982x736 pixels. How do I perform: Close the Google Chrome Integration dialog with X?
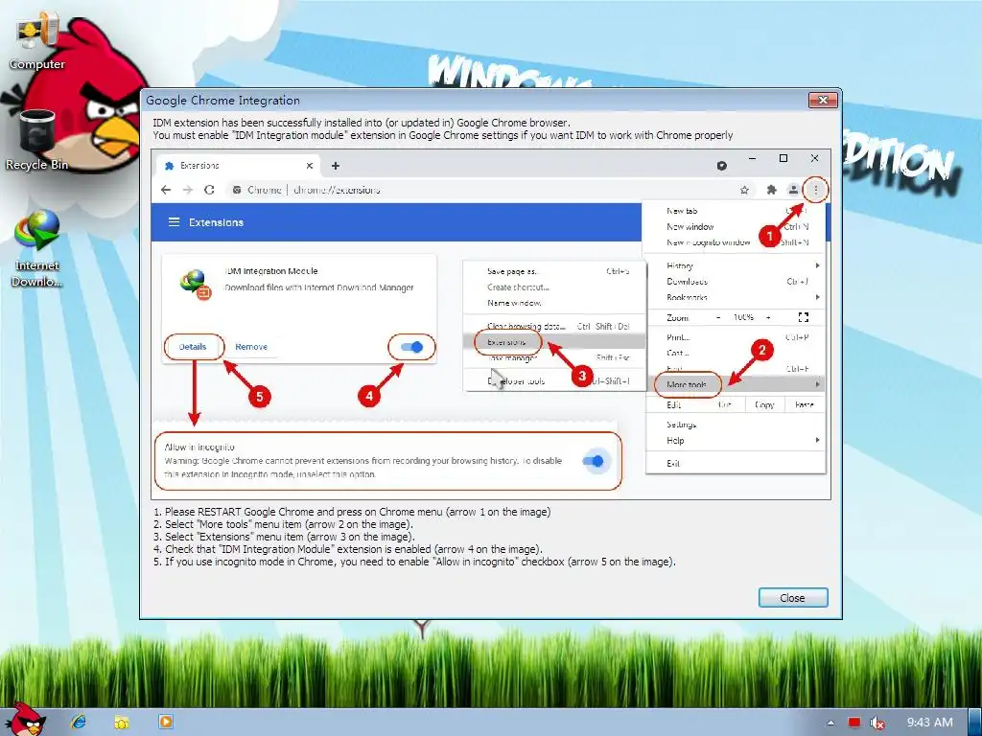822,100
